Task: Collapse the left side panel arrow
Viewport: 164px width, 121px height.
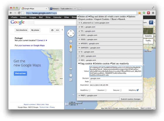Action: click(62, 30)
